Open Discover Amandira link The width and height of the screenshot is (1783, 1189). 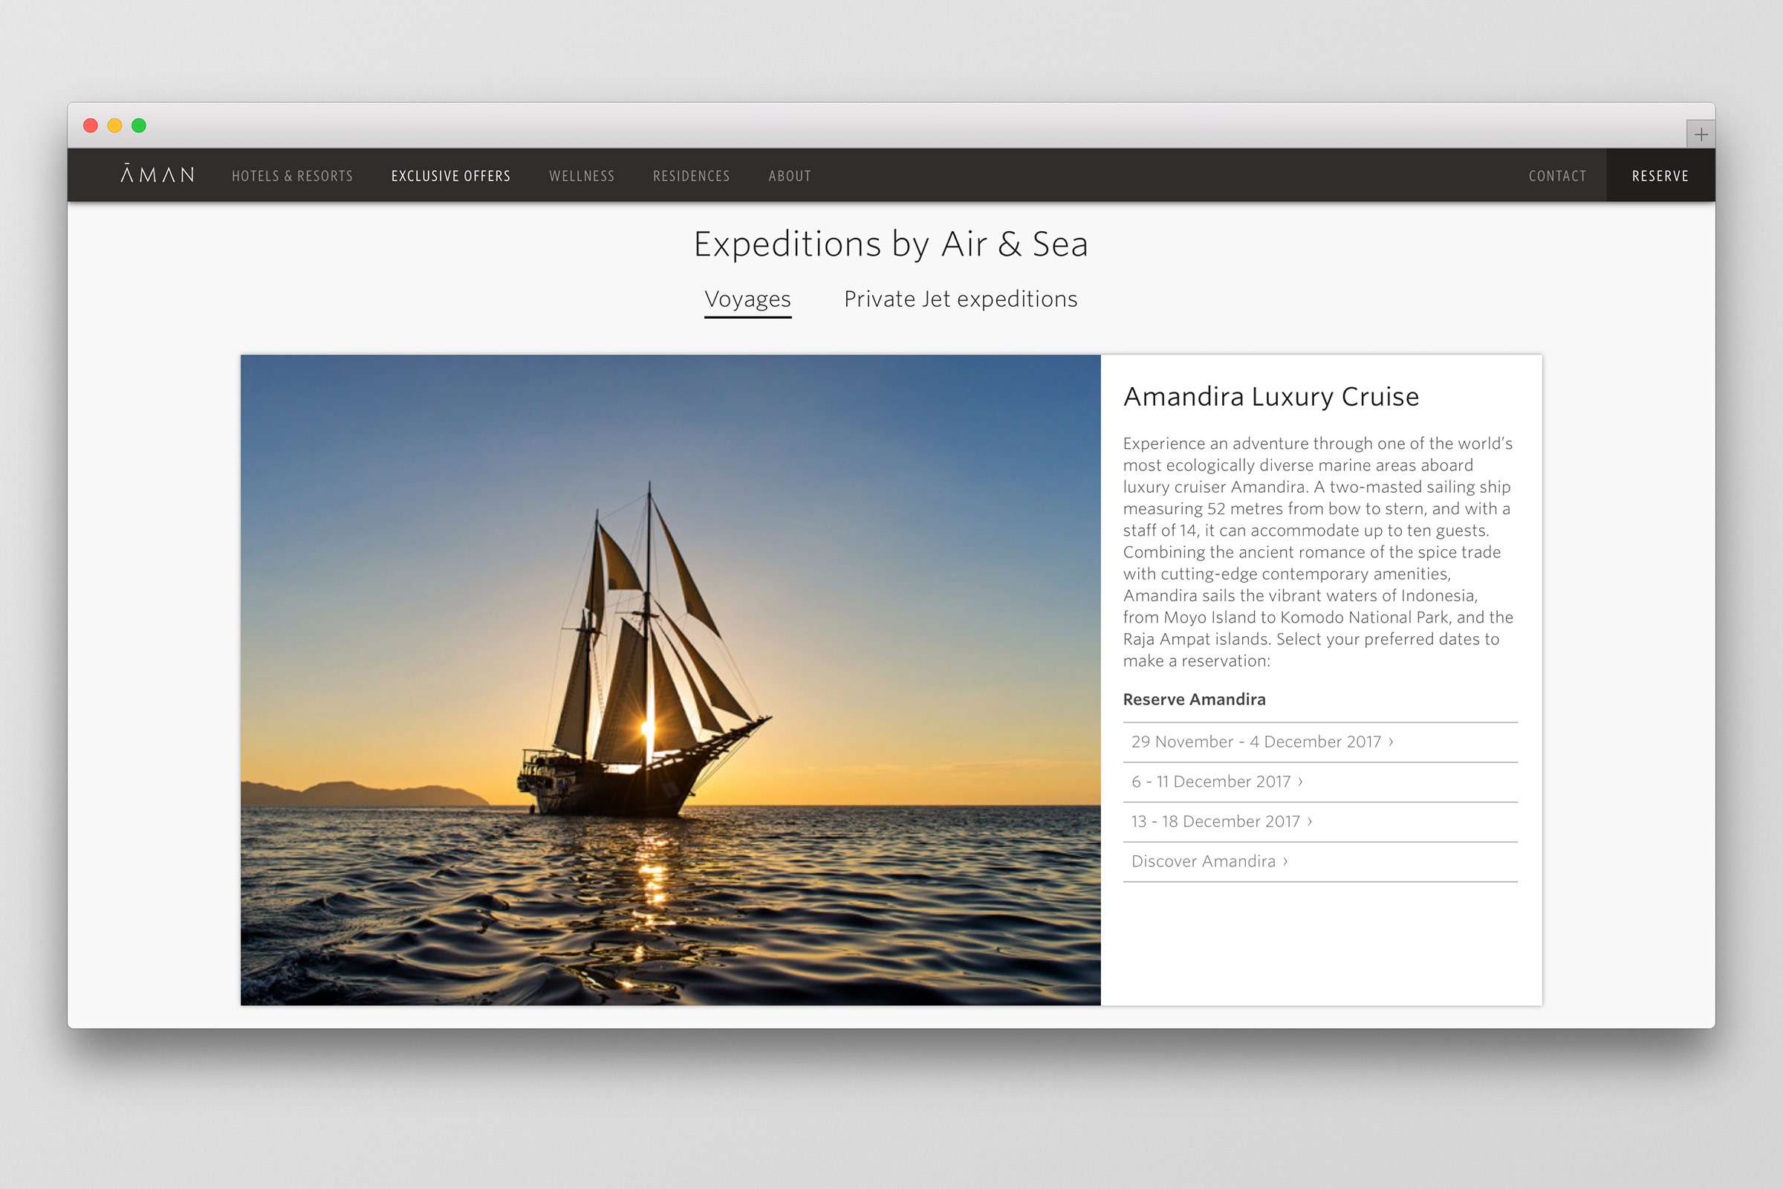(1209, 861)
